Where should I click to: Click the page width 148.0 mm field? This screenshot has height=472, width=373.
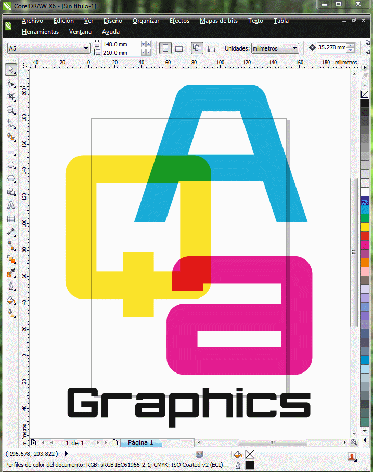[x=121, y=44]
